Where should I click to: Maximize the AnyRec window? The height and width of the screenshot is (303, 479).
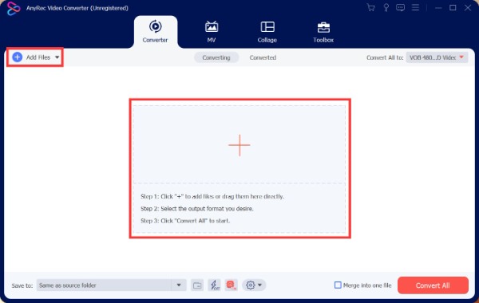point(453,8)
